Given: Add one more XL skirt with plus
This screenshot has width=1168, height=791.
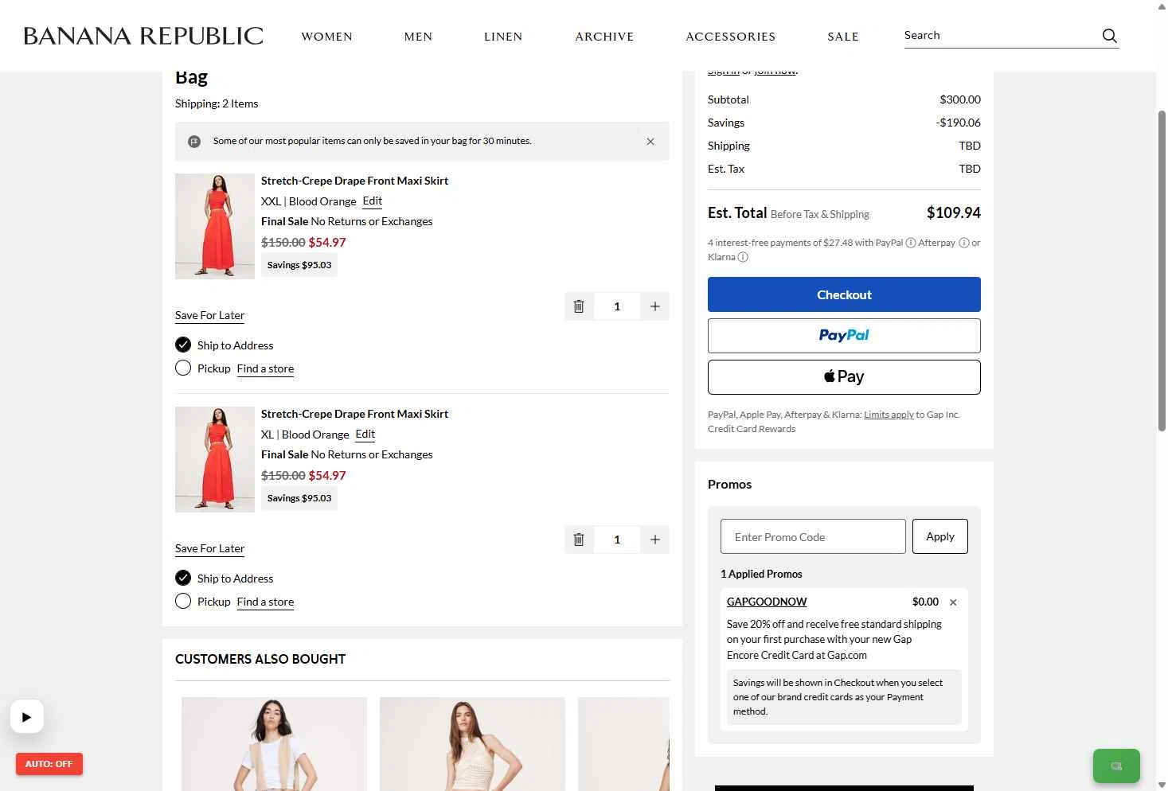Looking at the screenshot, I should pyautogui.click(x=654, y=540).
